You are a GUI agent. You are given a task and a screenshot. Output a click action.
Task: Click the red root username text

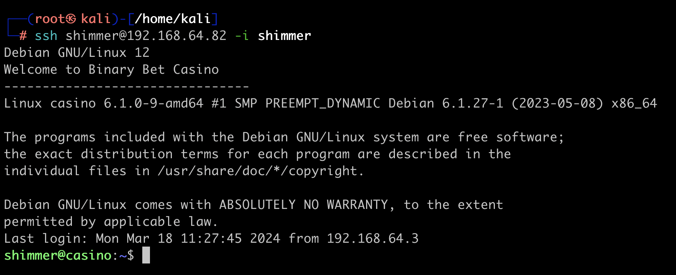[x=50, y=19]
